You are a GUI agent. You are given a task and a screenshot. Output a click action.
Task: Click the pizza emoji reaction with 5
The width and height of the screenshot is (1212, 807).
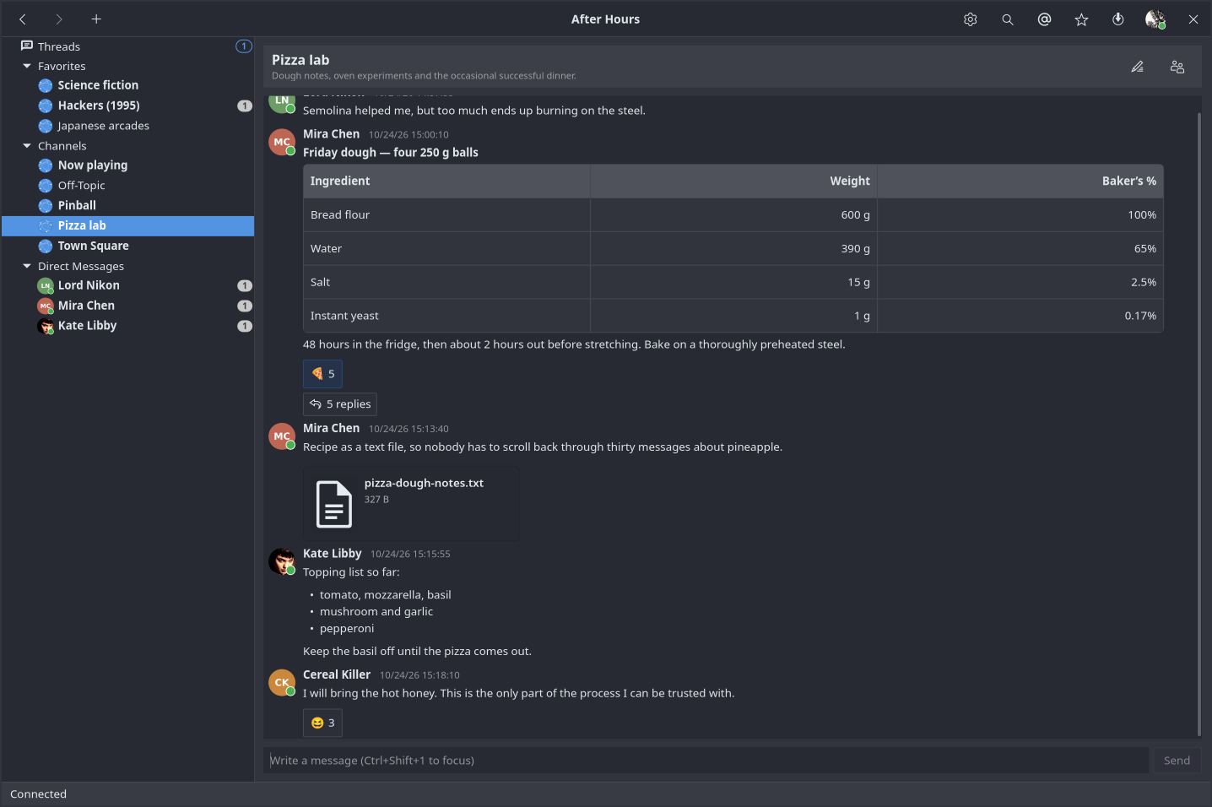tap(322, 373)
